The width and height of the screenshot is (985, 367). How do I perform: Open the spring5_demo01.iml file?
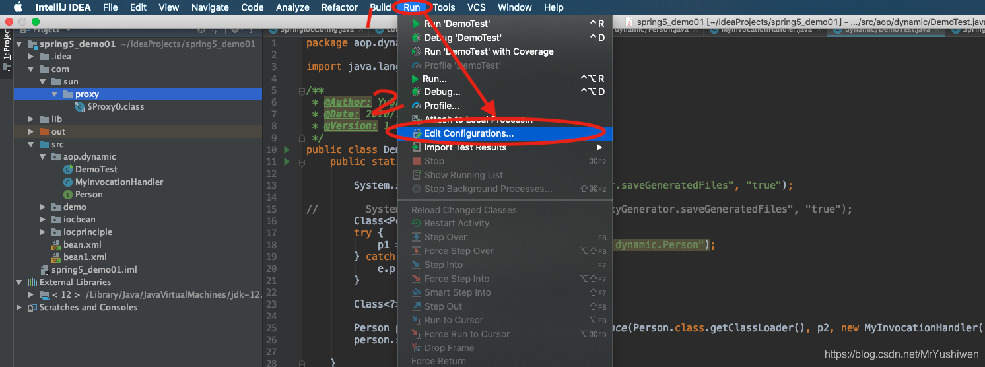pos(94,270)
